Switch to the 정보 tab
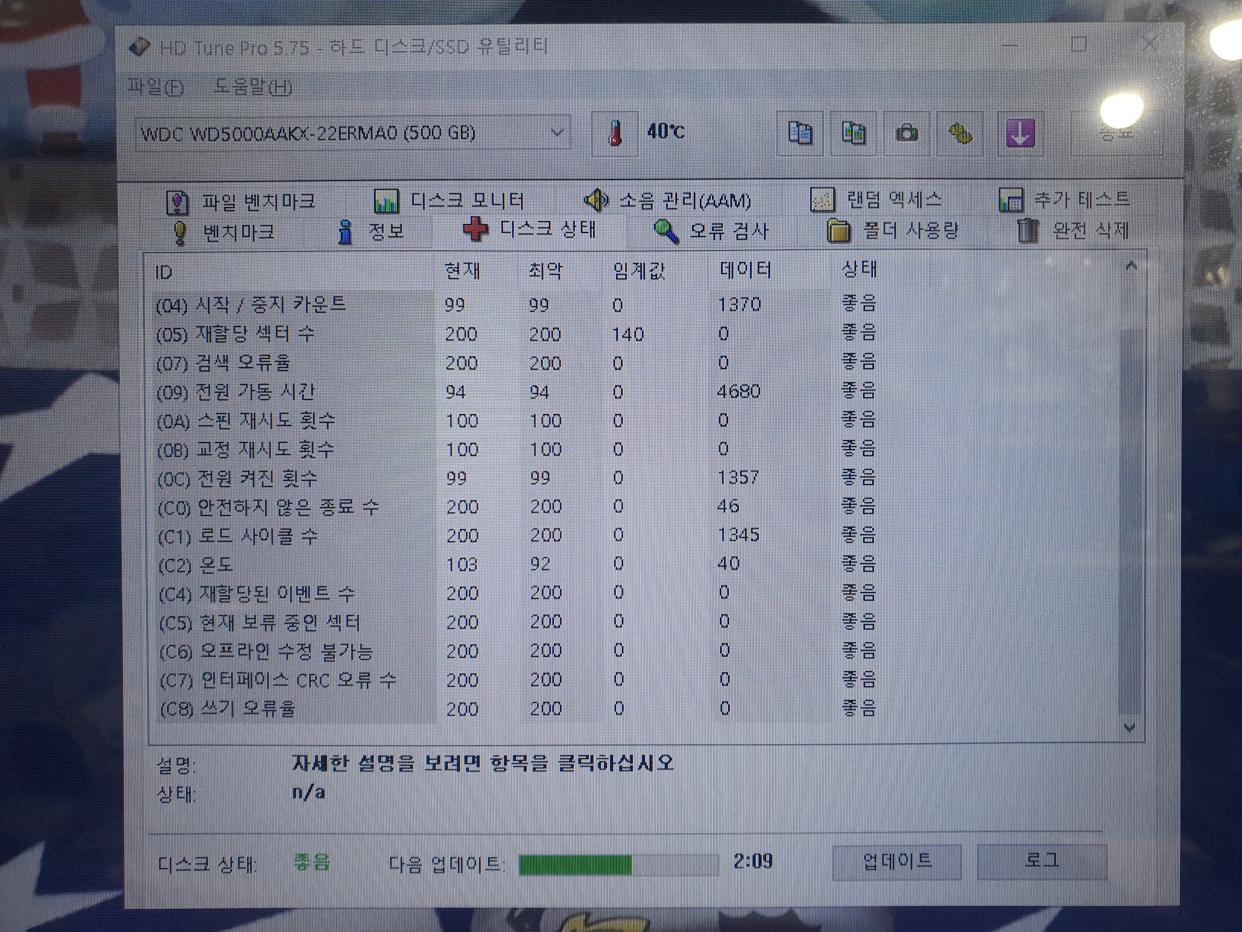 point(371,231)
